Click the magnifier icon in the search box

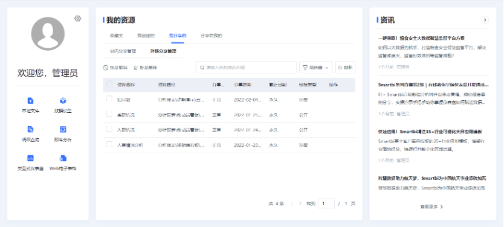pyautogui.click(x=202, y=68)
